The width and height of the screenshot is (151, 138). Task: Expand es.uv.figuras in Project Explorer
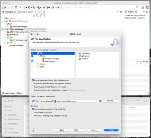[x=8, y=29]
